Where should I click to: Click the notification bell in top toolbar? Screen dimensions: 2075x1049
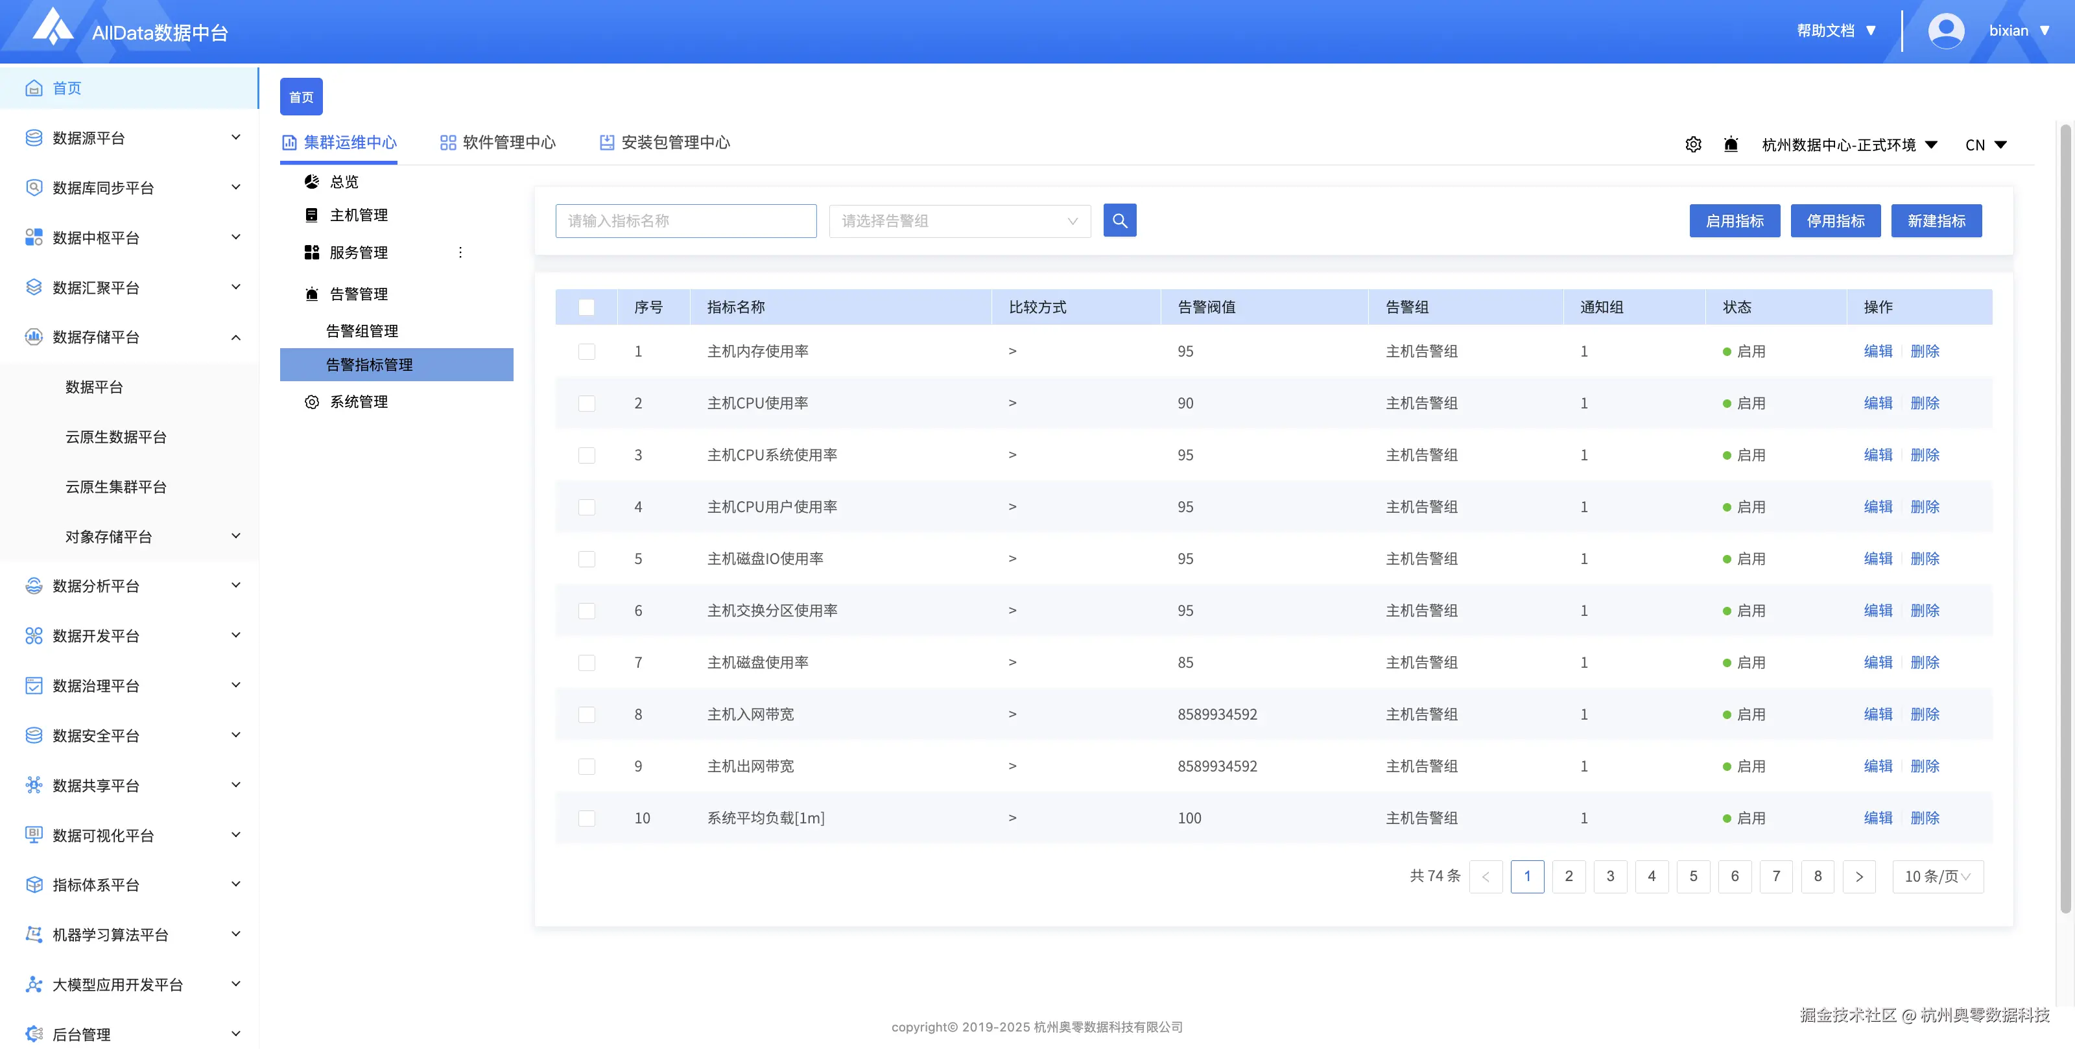(x=1732, y=144)
